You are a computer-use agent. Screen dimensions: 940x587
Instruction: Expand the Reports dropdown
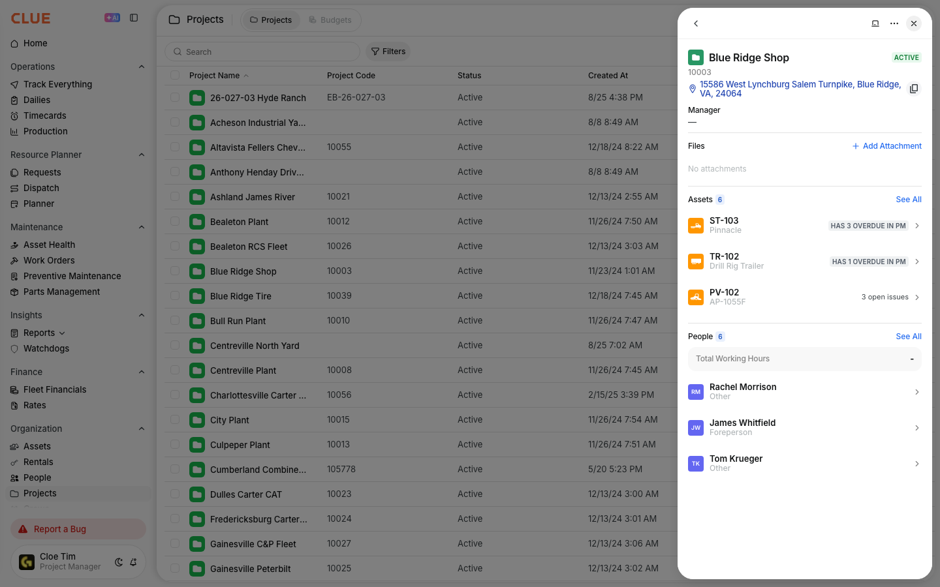click(x=62, y=333)
